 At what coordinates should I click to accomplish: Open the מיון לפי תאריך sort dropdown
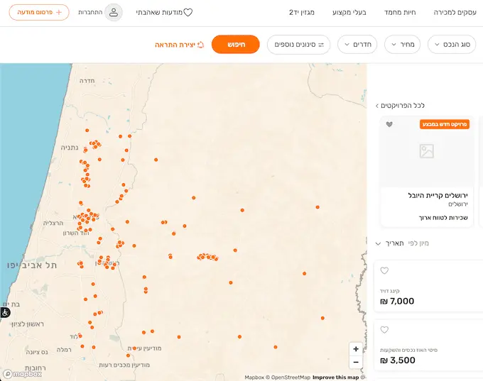coord(402,243)
